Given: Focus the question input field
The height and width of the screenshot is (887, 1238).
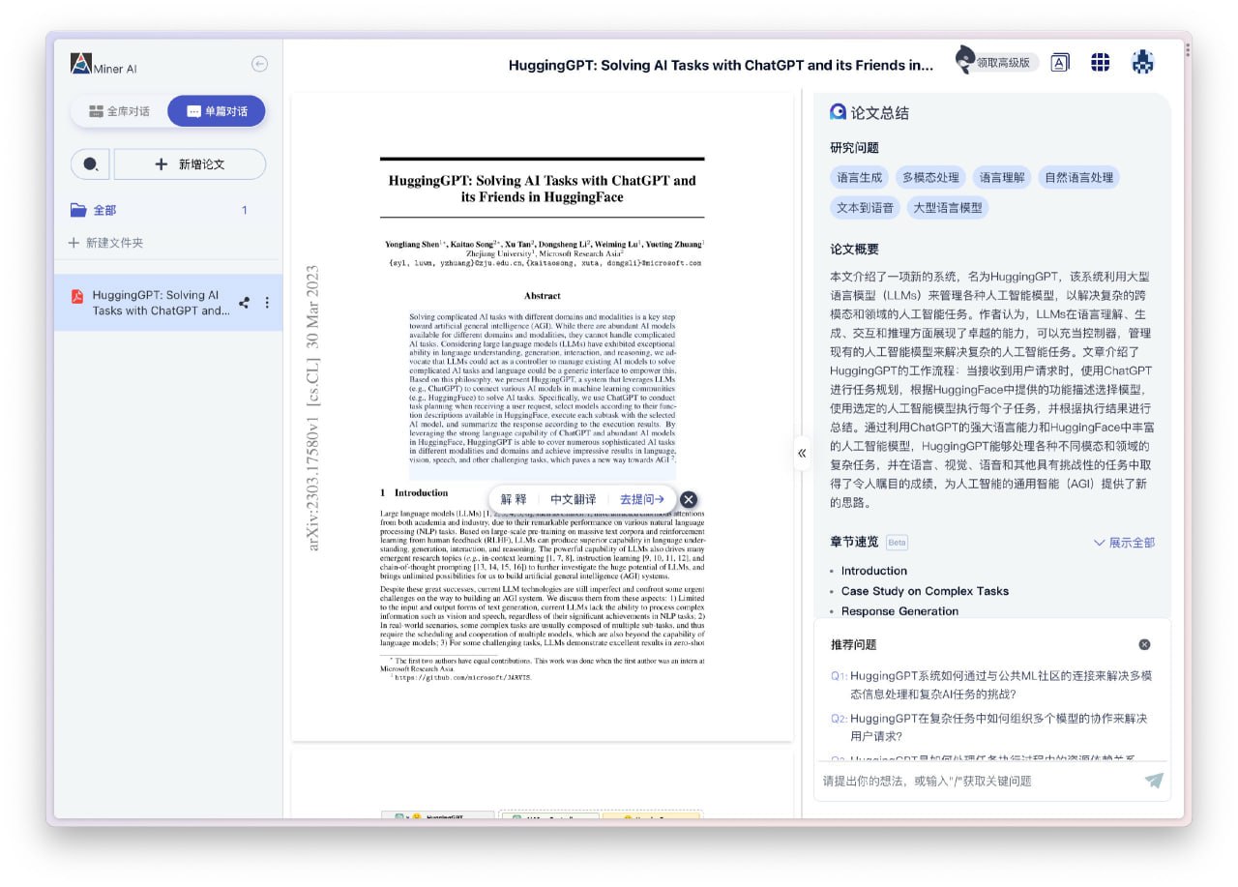Looking at the screenshot, I should pos(977,781).
